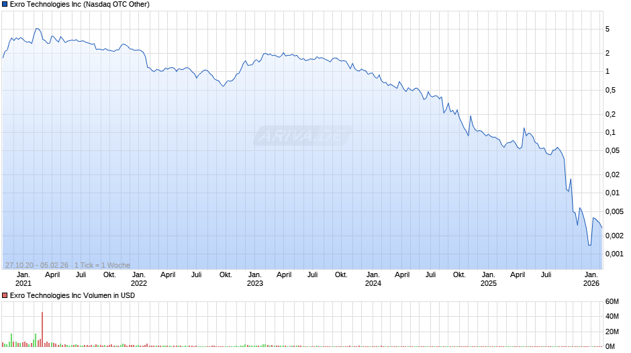Click the price axis value '5'
Screen dimensions: 631x353
pos(608,29)
